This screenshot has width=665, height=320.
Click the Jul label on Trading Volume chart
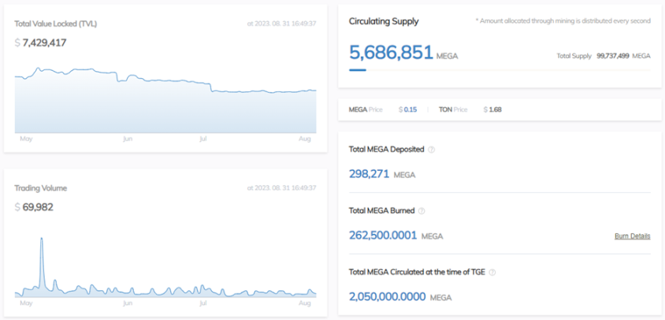pos(202,303)
